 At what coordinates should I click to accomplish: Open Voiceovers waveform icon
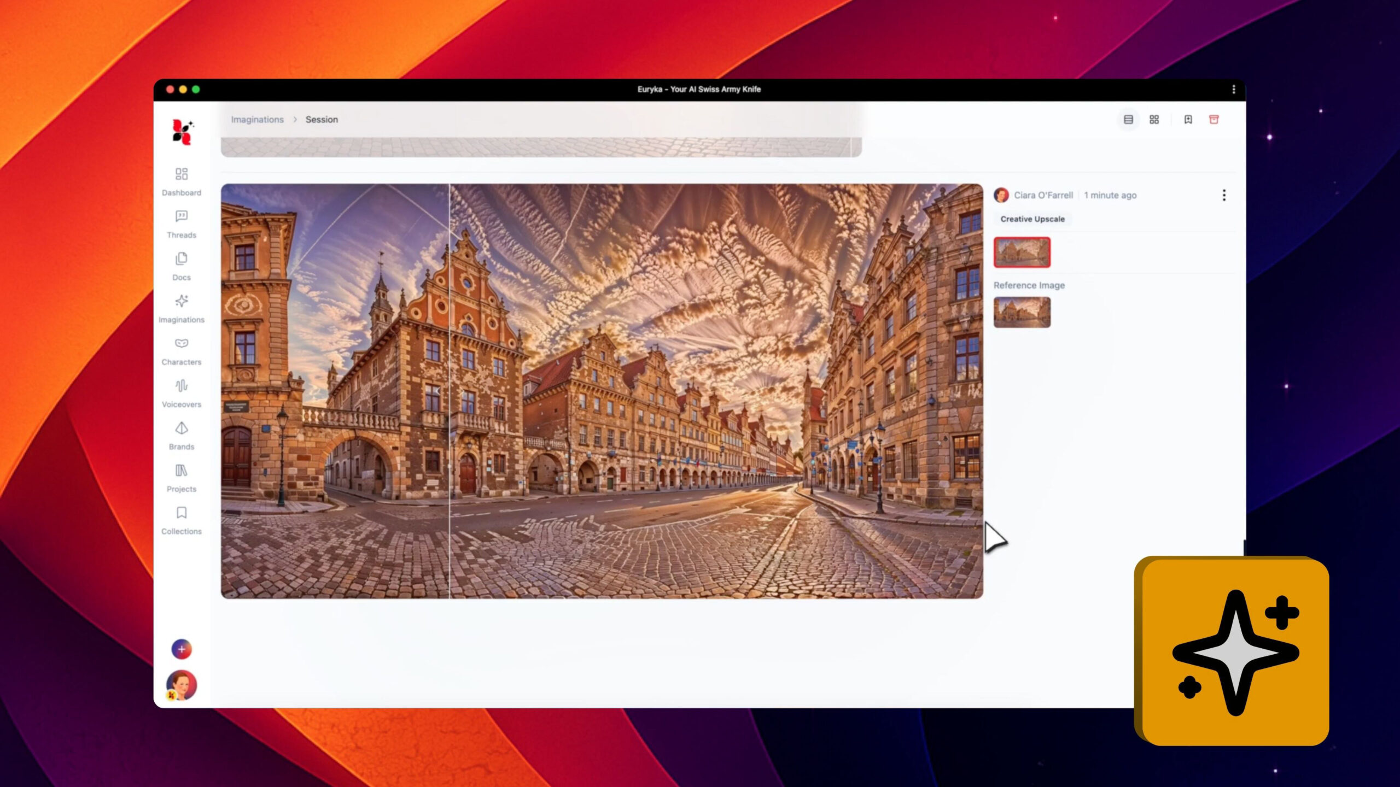[x=181, y=386]
